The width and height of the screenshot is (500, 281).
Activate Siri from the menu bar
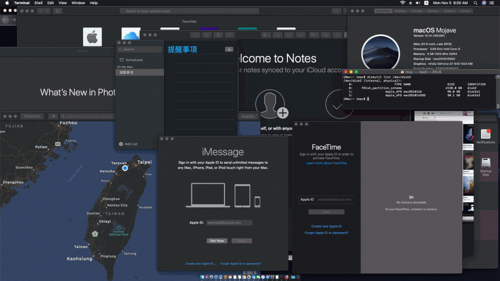pos(484,3)
